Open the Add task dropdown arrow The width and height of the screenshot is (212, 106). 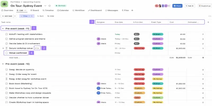[x=15, y=16]
